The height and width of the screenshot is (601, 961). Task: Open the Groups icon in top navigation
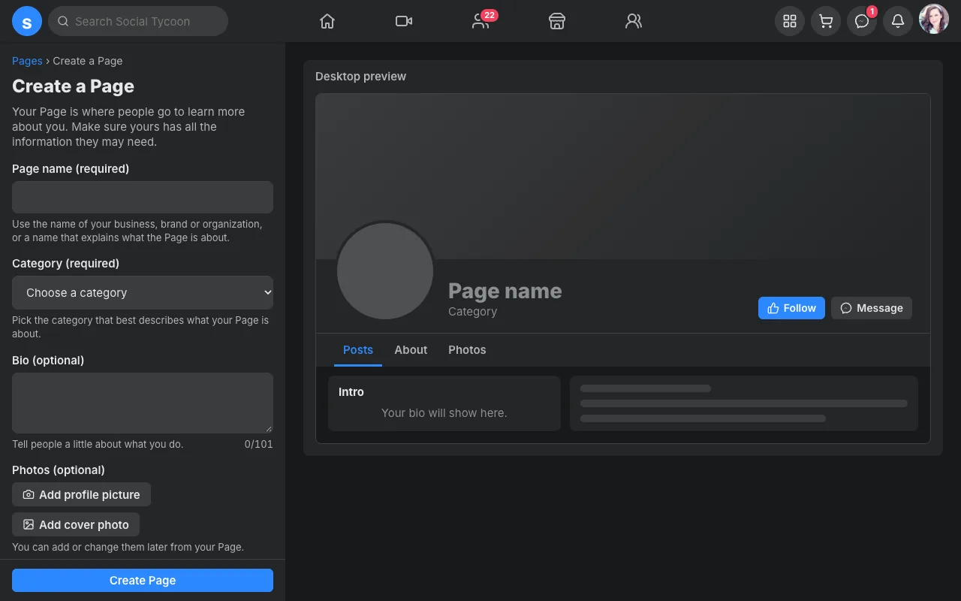pos(634,21)
